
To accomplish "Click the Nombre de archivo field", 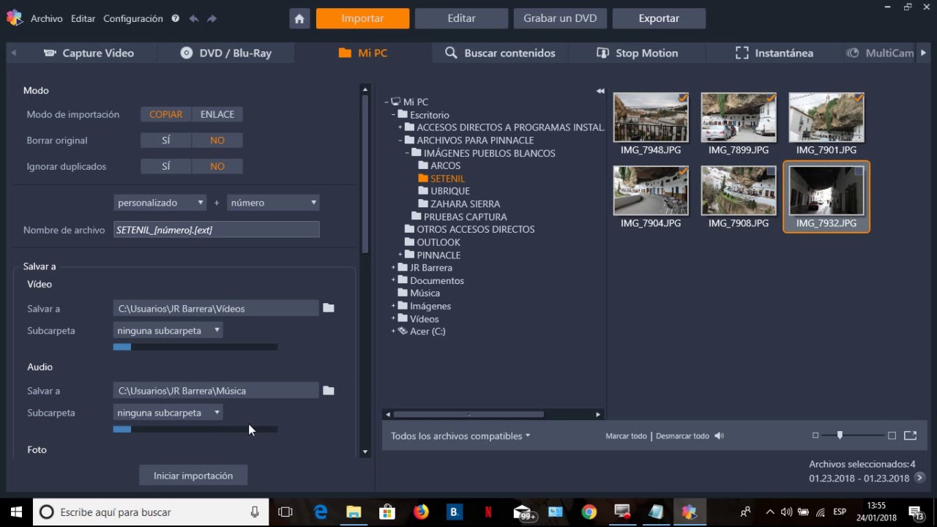I will coord(217,230).
